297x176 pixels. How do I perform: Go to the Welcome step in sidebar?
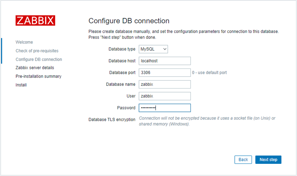(x=24, y=42)
